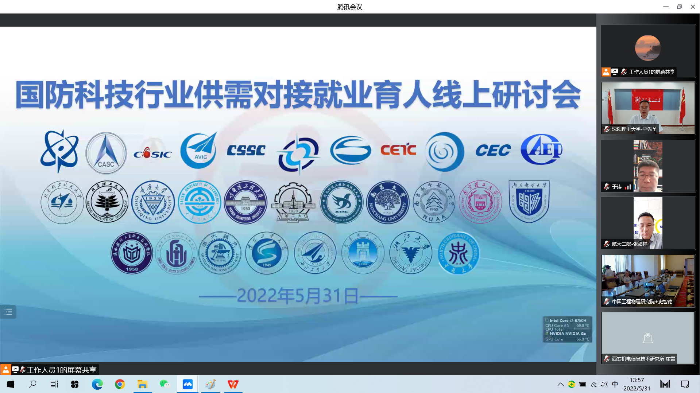Image resolution: width=700 pixels, height=393 pixels.
Task: Open the green shield tray icon
Action: click(571, 384)
